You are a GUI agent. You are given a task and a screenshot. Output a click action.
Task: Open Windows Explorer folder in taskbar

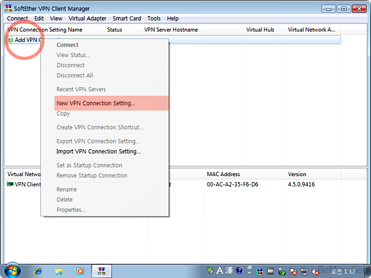59,271
